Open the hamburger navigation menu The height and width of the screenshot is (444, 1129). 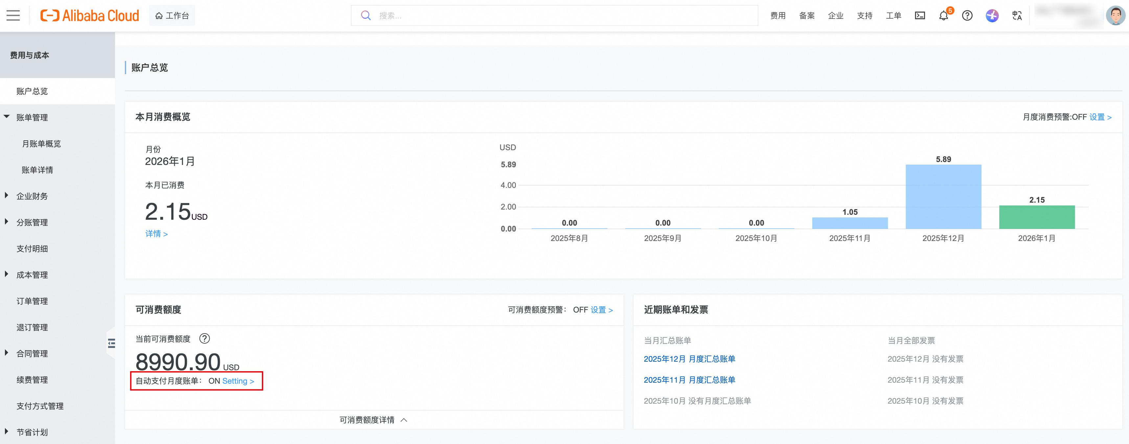pyautogui.click(x=13, y=16)
